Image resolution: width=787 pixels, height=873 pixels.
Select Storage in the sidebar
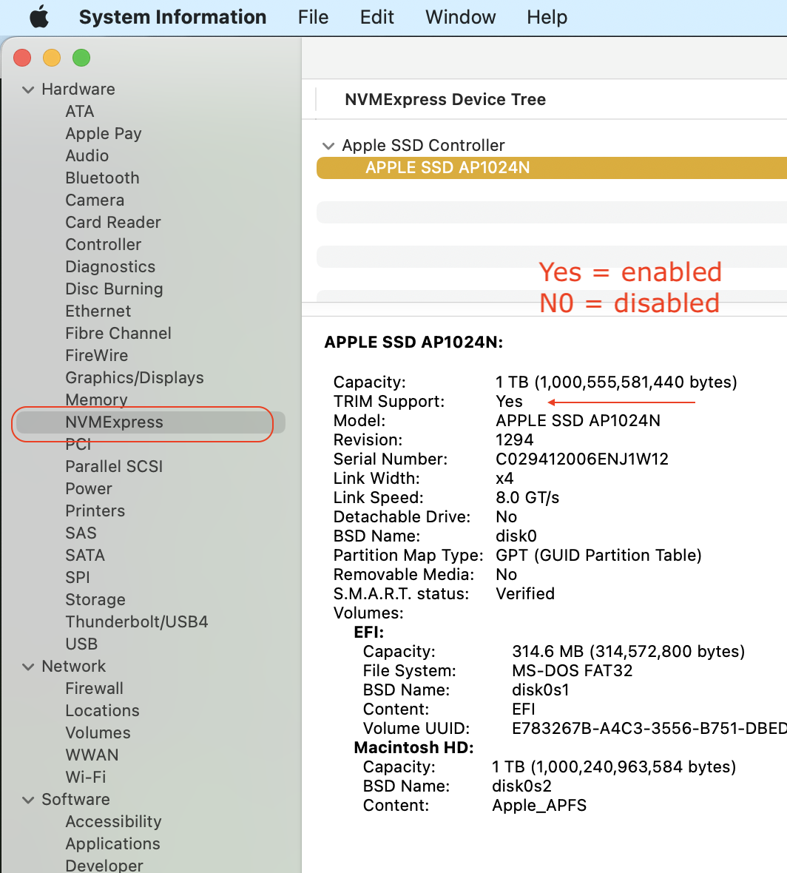[95, 600]
